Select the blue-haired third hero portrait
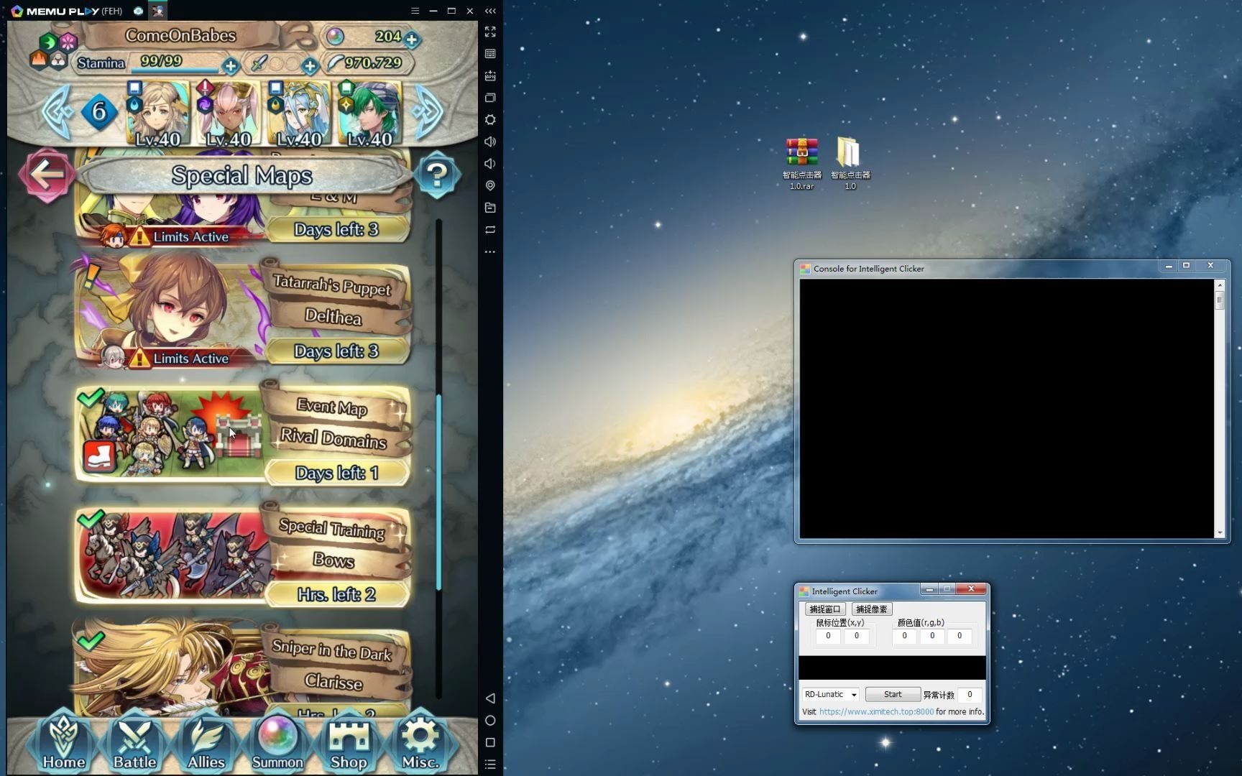 [300, 114]
